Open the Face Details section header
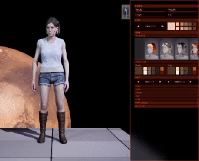Image resolution: width=199 pixels, height=161 pixels. click(x=167, y=103)
